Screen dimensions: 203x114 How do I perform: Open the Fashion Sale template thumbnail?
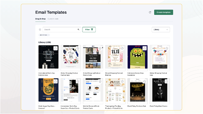(71, 58)
